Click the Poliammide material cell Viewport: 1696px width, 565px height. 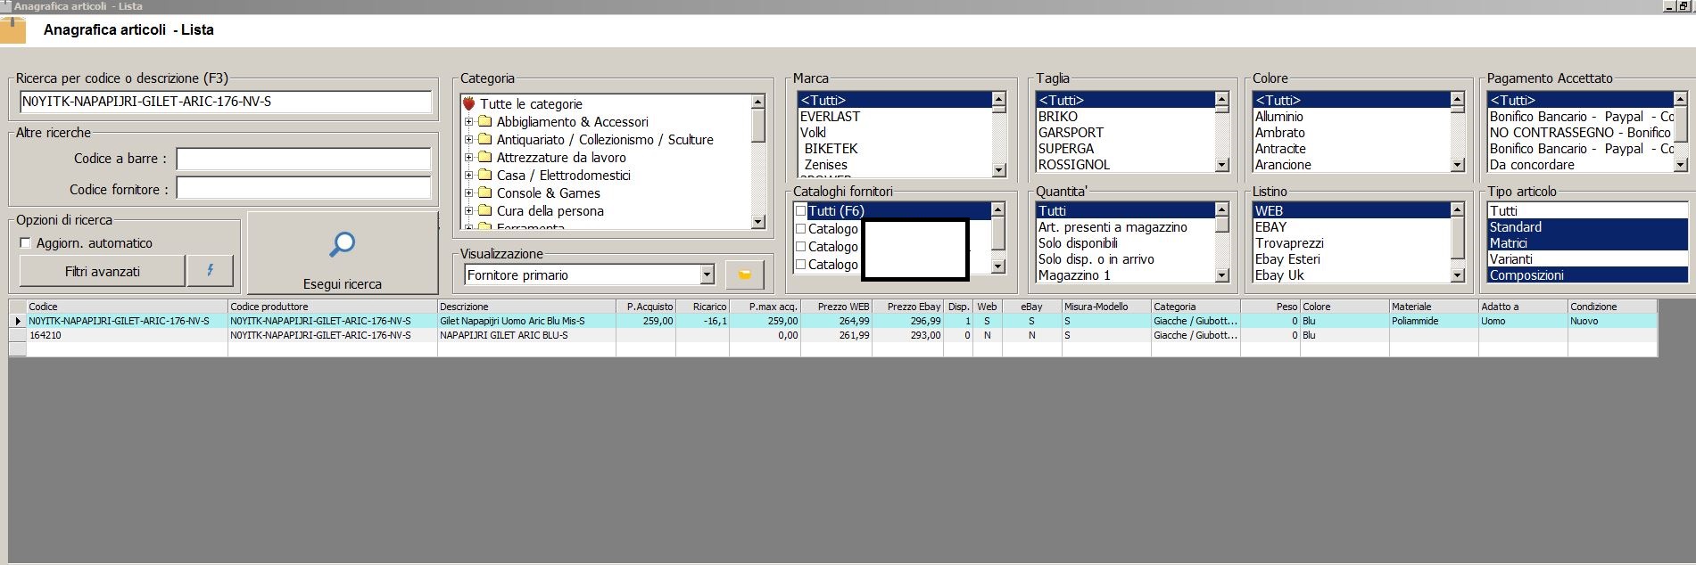1434,321
